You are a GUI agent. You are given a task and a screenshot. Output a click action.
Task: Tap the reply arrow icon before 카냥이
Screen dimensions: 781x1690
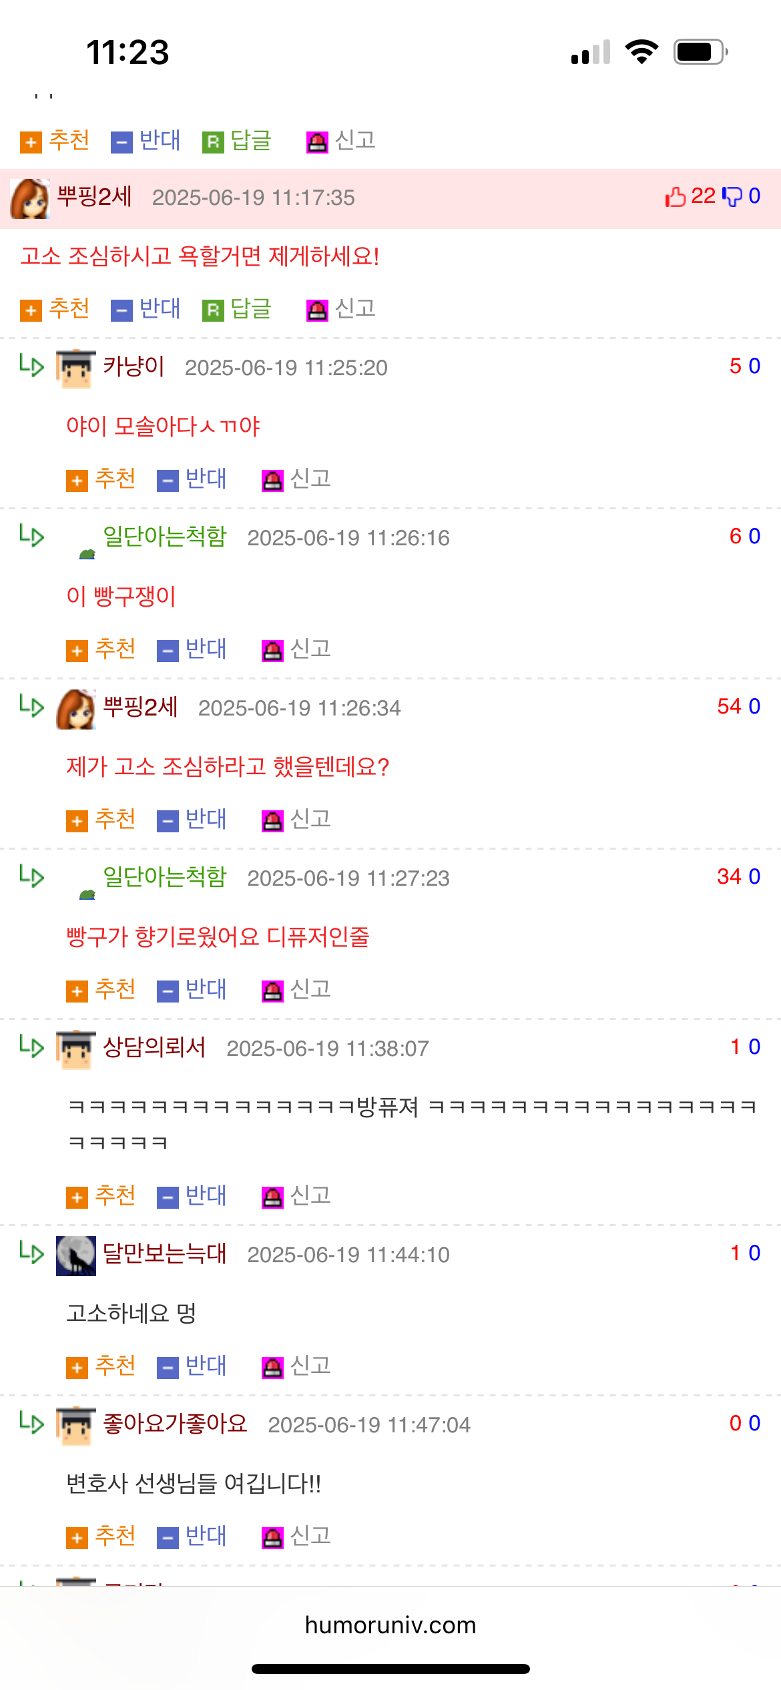pos(31,365)
